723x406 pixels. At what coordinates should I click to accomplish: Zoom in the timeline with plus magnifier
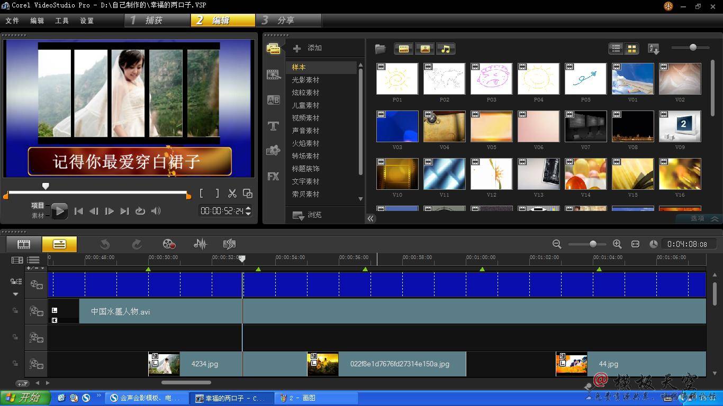(x=617, y=244)
